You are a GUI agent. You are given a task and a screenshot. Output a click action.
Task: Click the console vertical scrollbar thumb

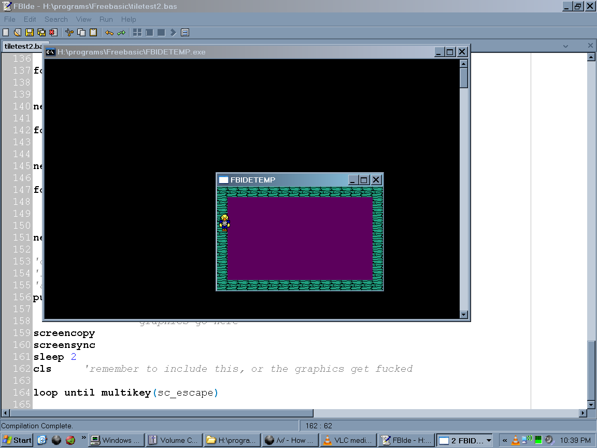click(x=463, y=78)
